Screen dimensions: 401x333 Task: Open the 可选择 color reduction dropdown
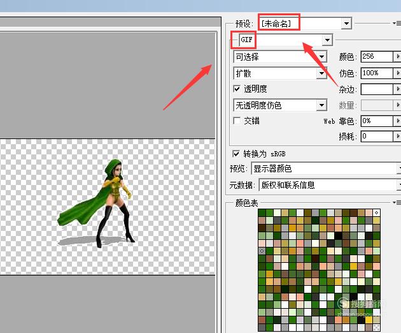pos(321,57)
